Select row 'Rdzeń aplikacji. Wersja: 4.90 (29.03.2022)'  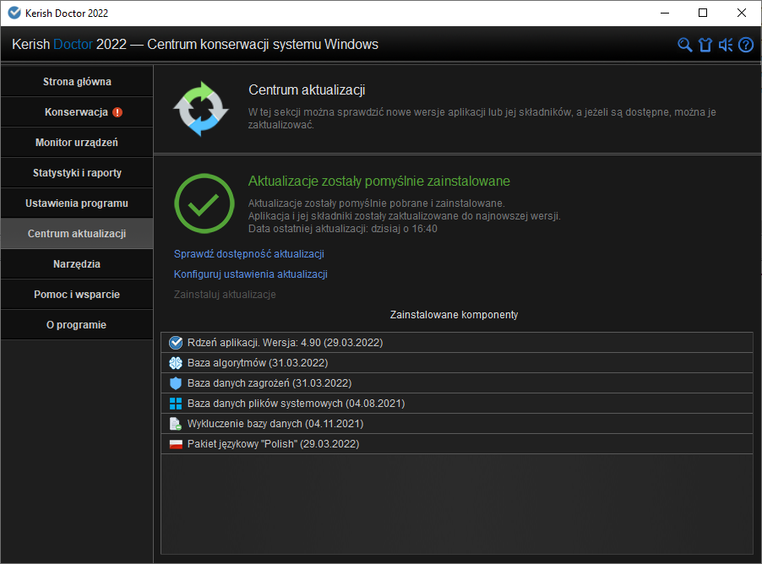(457, 343)
